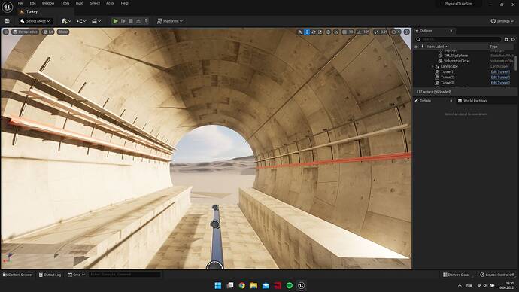The width and height of the screenshot is (519, 292).
Task: Open the Select Mode dropdown
Action: (35, 21)
